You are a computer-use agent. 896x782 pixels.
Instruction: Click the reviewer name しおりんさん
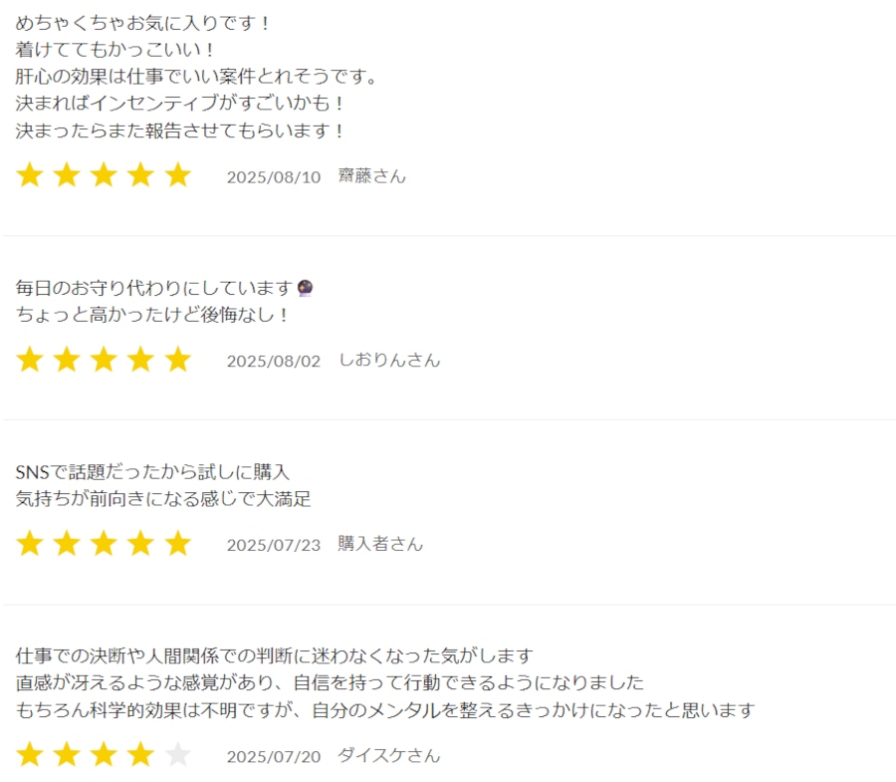[389, 361]
